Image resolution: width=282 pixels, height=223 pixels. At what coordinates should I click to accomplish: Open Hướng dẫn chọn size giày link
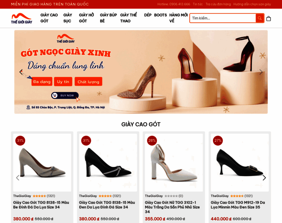[252, 4]
